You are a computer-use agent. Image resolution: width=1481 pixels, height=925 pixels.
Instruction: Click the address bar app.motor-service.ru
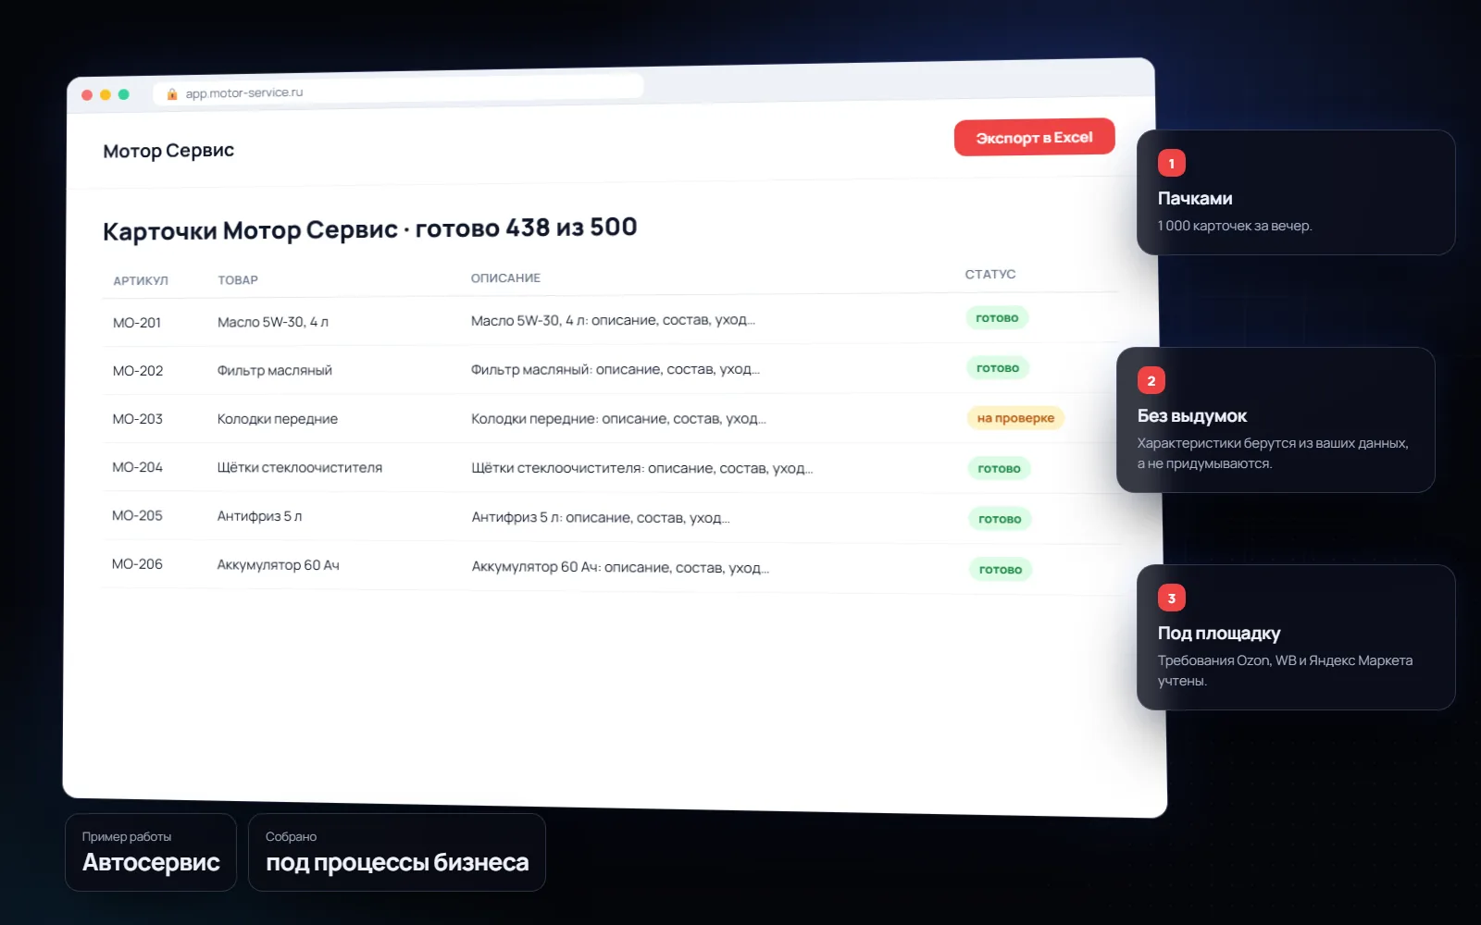click(x=398, y=90)
